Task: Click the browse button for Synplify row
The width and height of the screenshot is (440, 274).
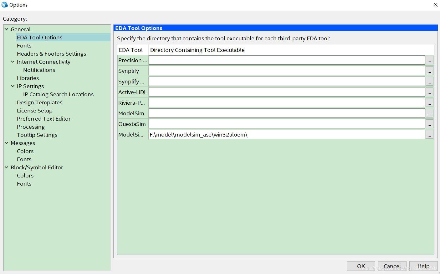Action: (x=429, y=71)
